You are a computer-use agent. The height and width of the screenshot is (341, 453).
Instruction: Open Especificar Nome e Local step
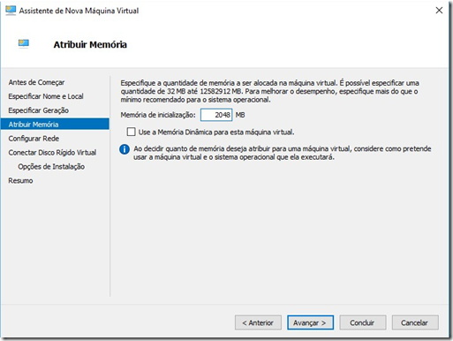[x=46, y=96]
